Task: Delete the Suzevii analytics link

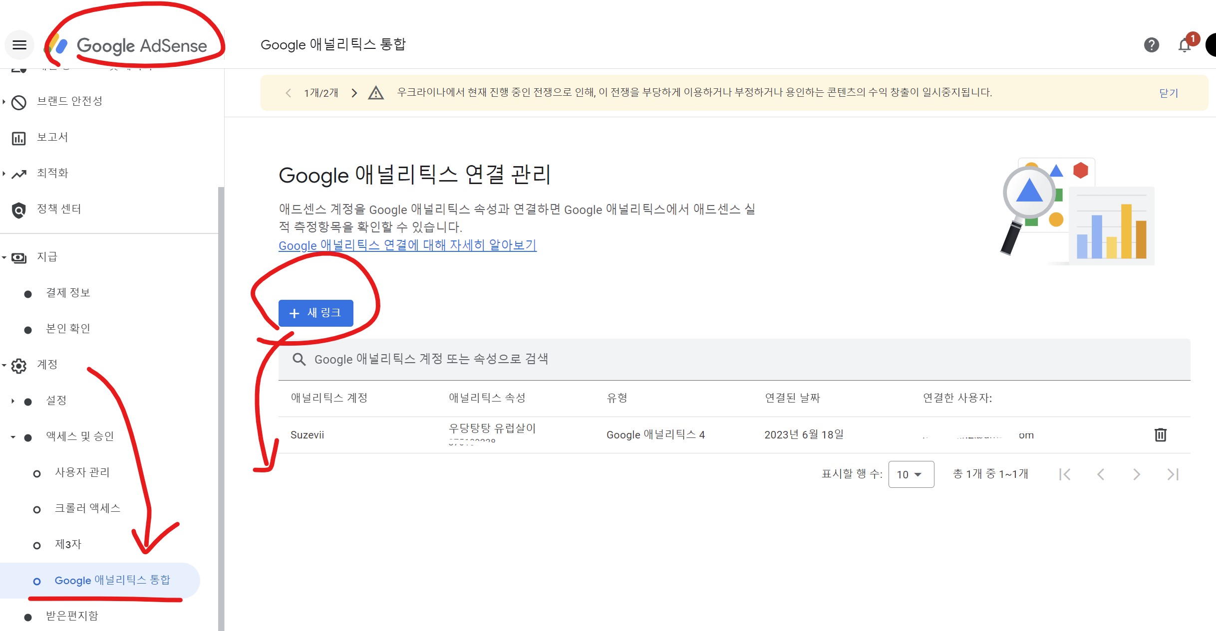Action: 1160,435
